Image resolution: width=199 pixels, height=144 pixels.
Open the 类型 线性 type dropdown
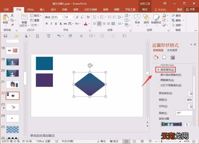point(189,100)
